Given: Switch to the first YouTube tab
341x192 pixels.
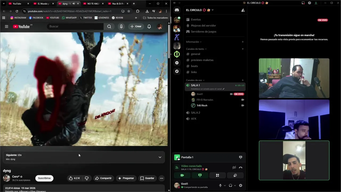Looking at the screenshot, I should tap(18, 4).
